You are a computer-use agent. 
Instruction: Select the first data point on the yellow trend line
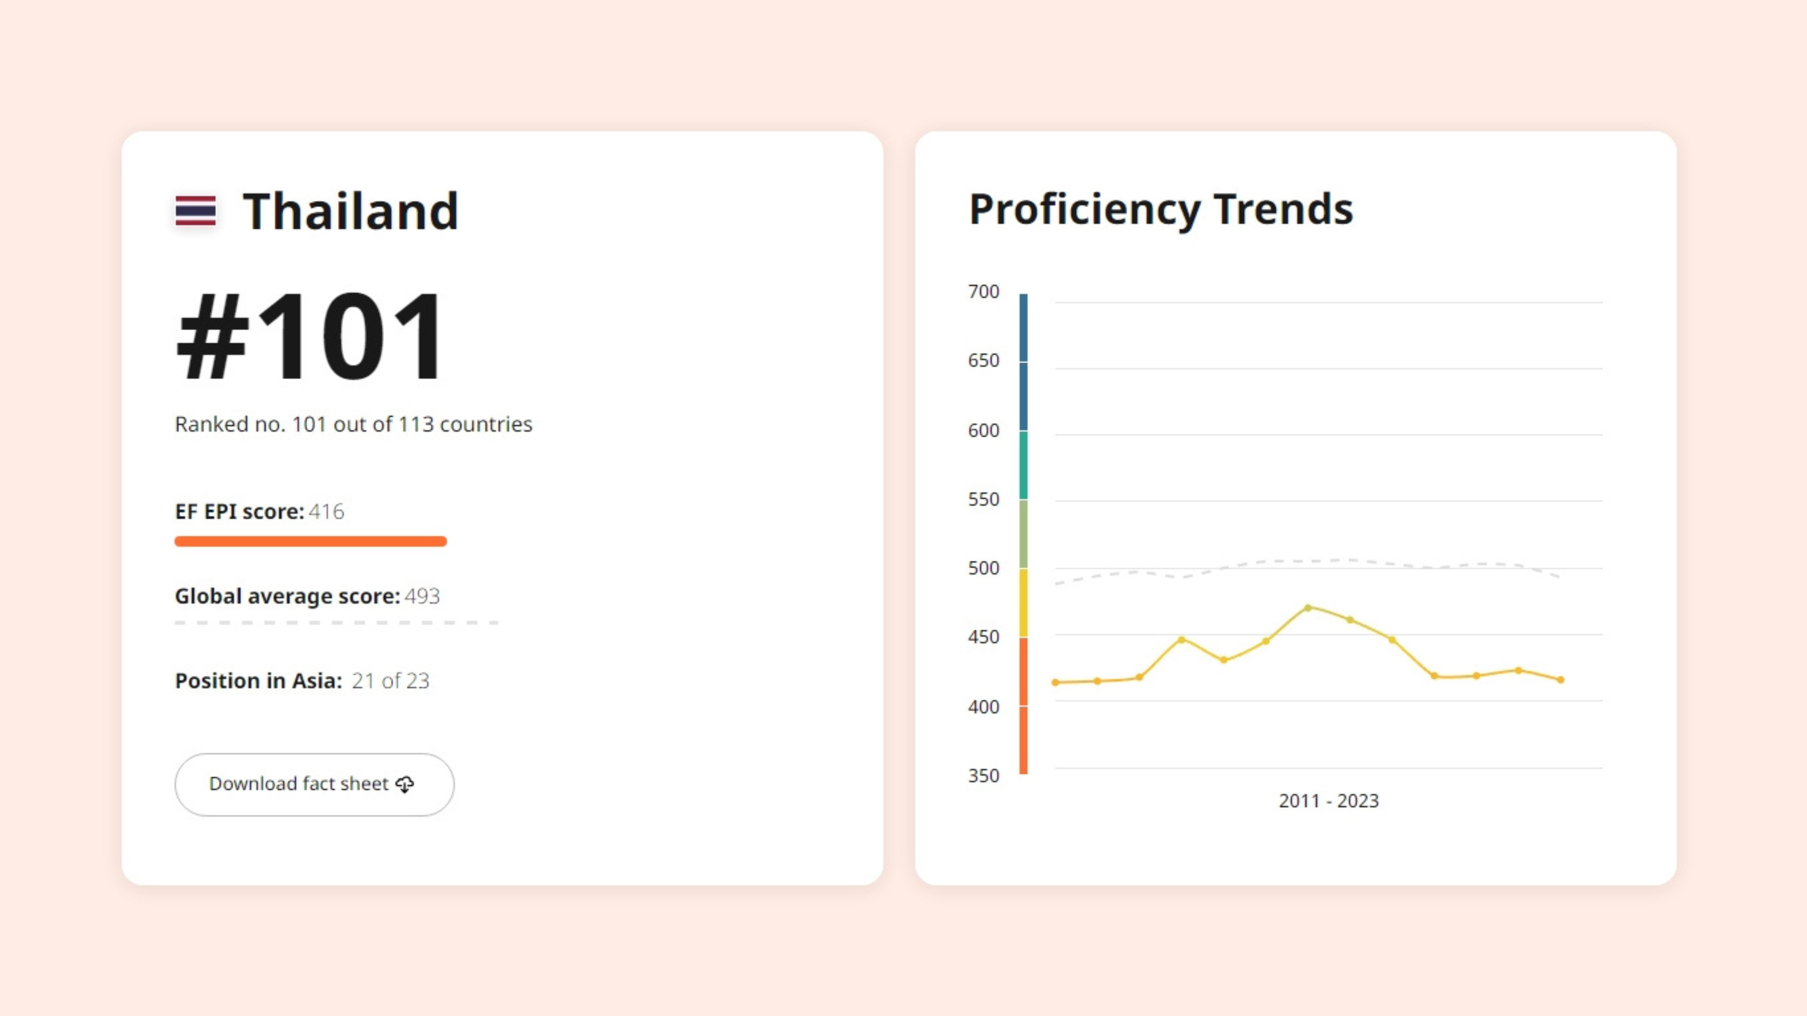1055,682
